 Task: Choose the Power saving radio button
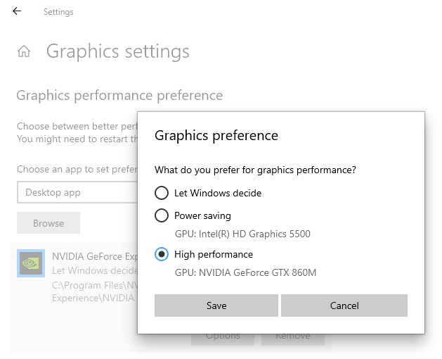coord(162,215)
